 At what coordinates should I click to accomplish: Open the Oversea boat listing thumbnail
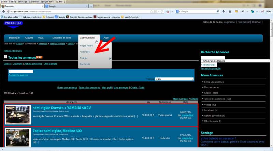pyautogui.click(x=18, y=115)
